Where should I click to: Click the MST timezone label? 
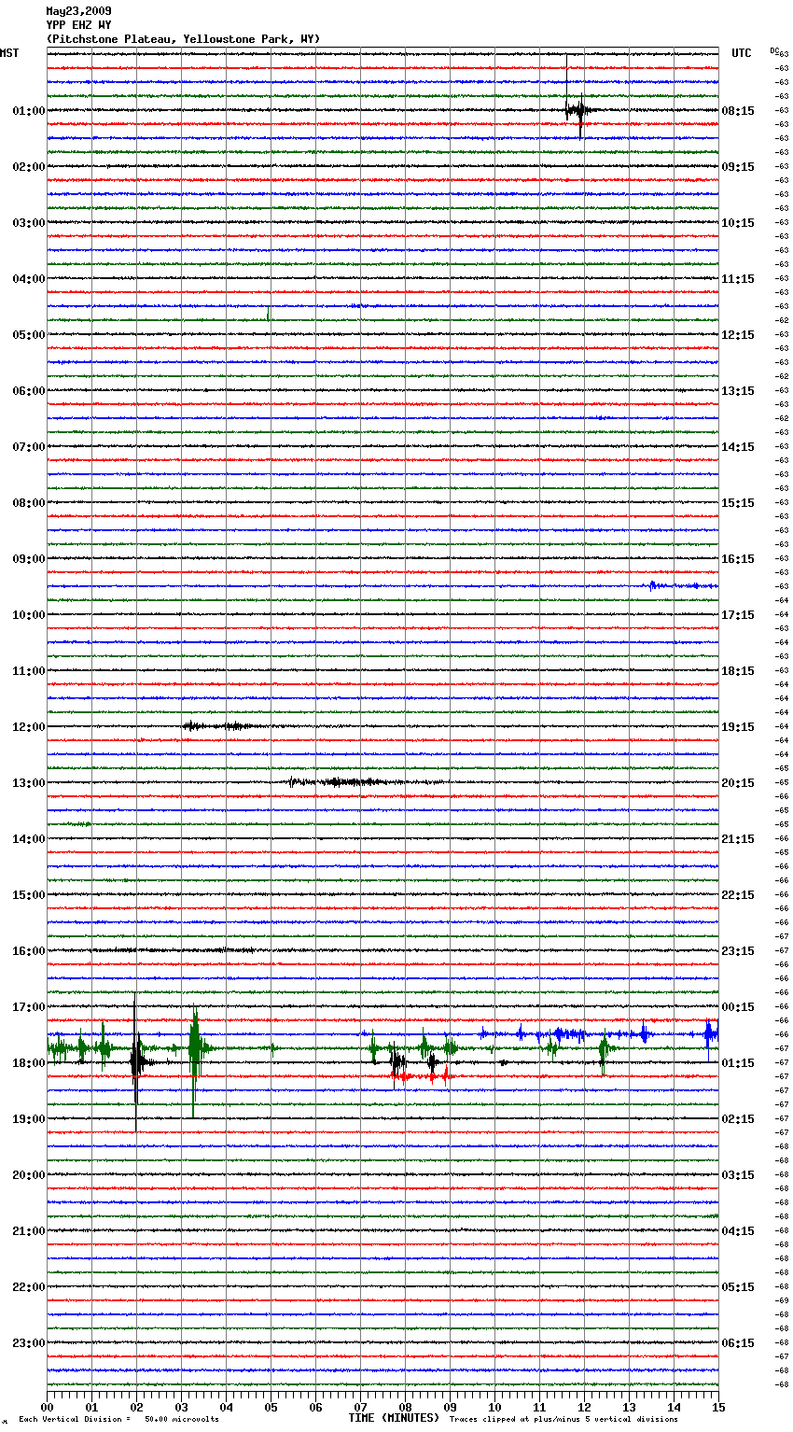(x=9, y=53)
